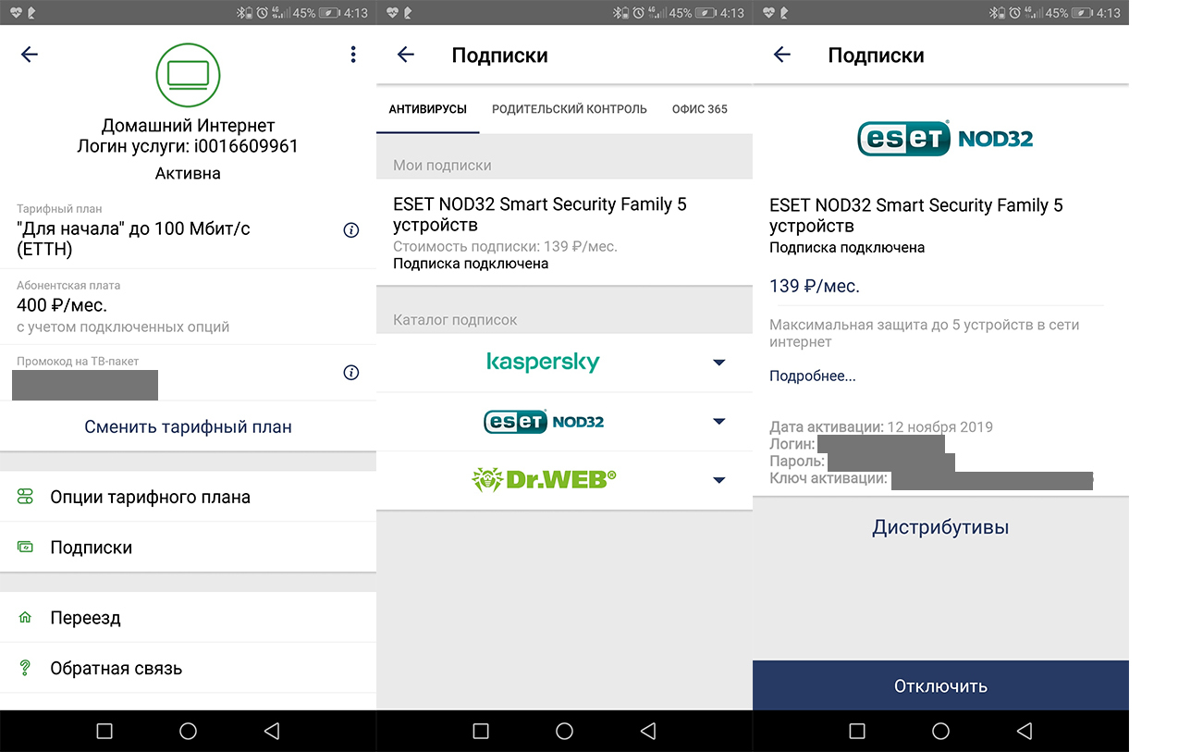Tap the Android back triangle, right screen
Screen dimensions: 1203x752
1024,731
